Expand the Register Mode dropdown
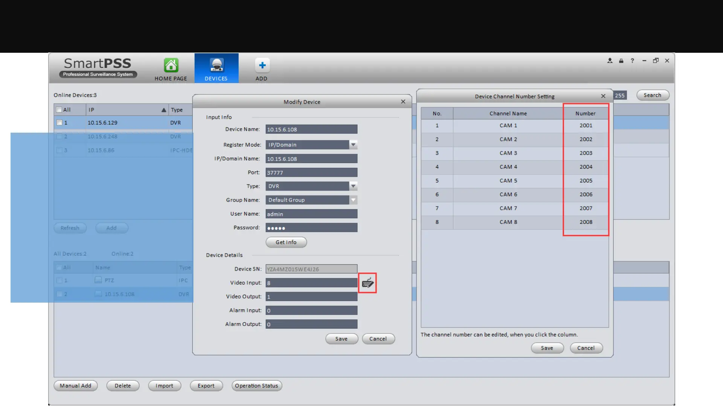 coord(353,145)
